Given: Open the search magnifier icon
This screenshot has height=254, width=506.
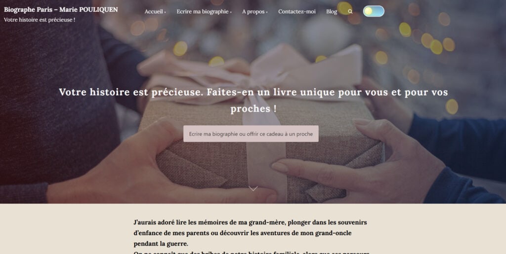Looking at the screenshot, I should pos(350,11).
